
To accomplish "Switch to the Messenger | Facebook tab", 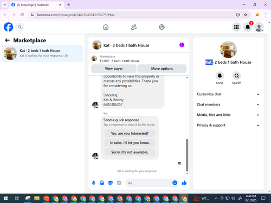I will click(36, 5).
